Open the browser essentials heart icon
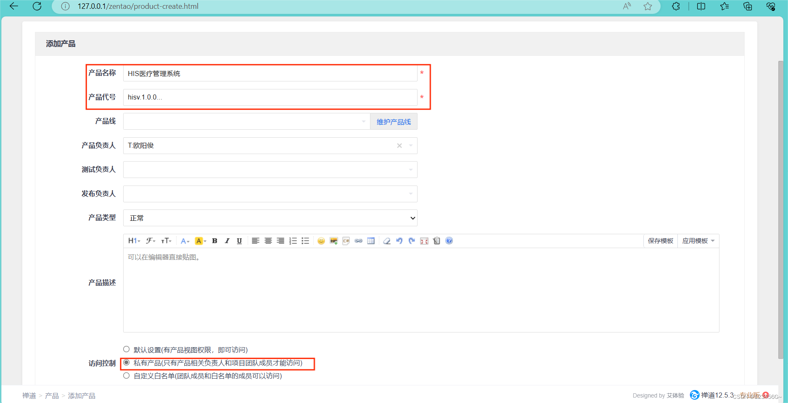Image resolution: width=788 pixels, height=403 pixels. [x=771, y=6]
